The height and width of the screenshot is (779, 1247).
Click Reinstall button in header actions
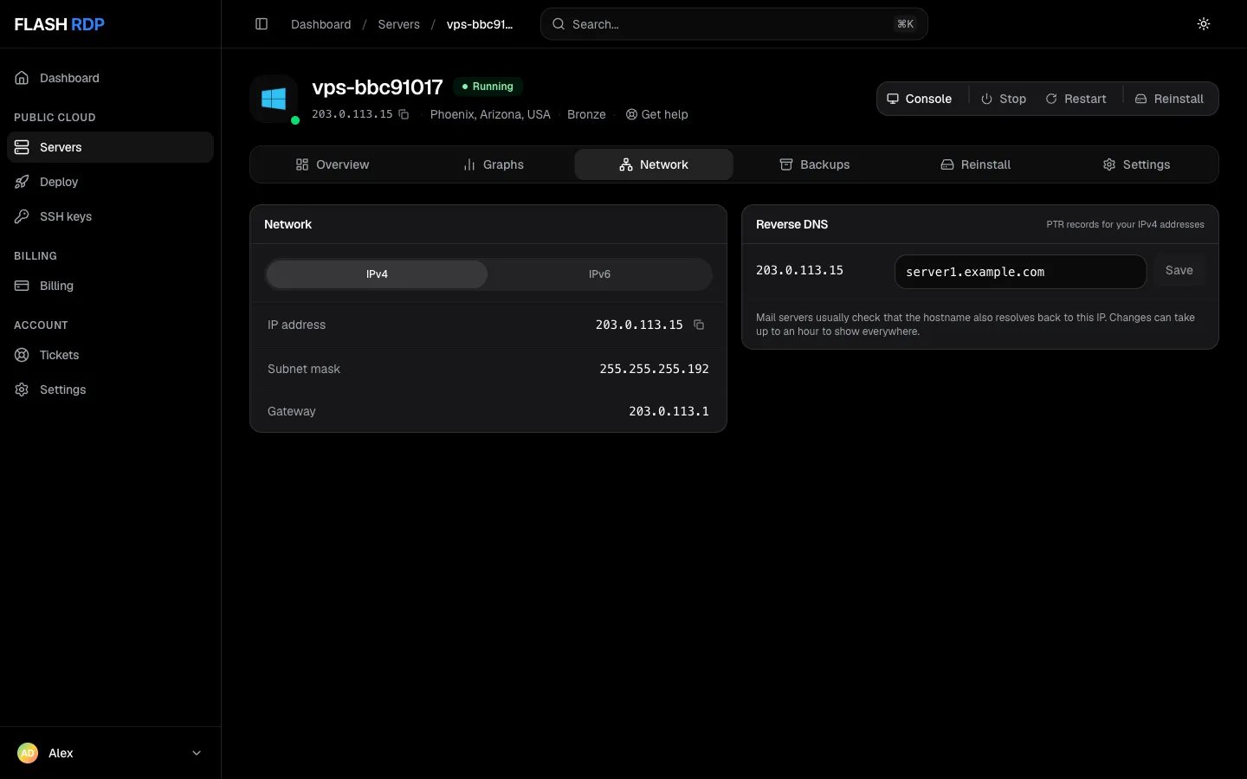click(1169, 99)
